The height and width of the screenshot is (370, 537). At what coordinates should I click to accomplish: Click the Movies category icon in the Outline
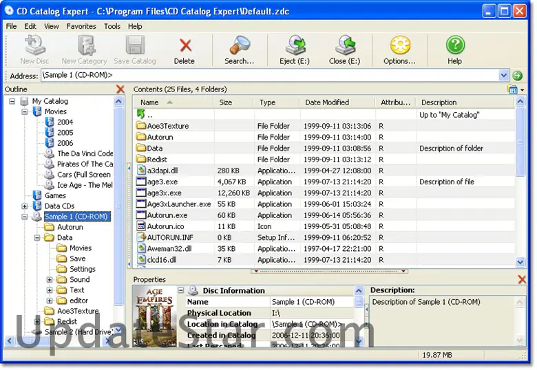(x=37, y=111)
